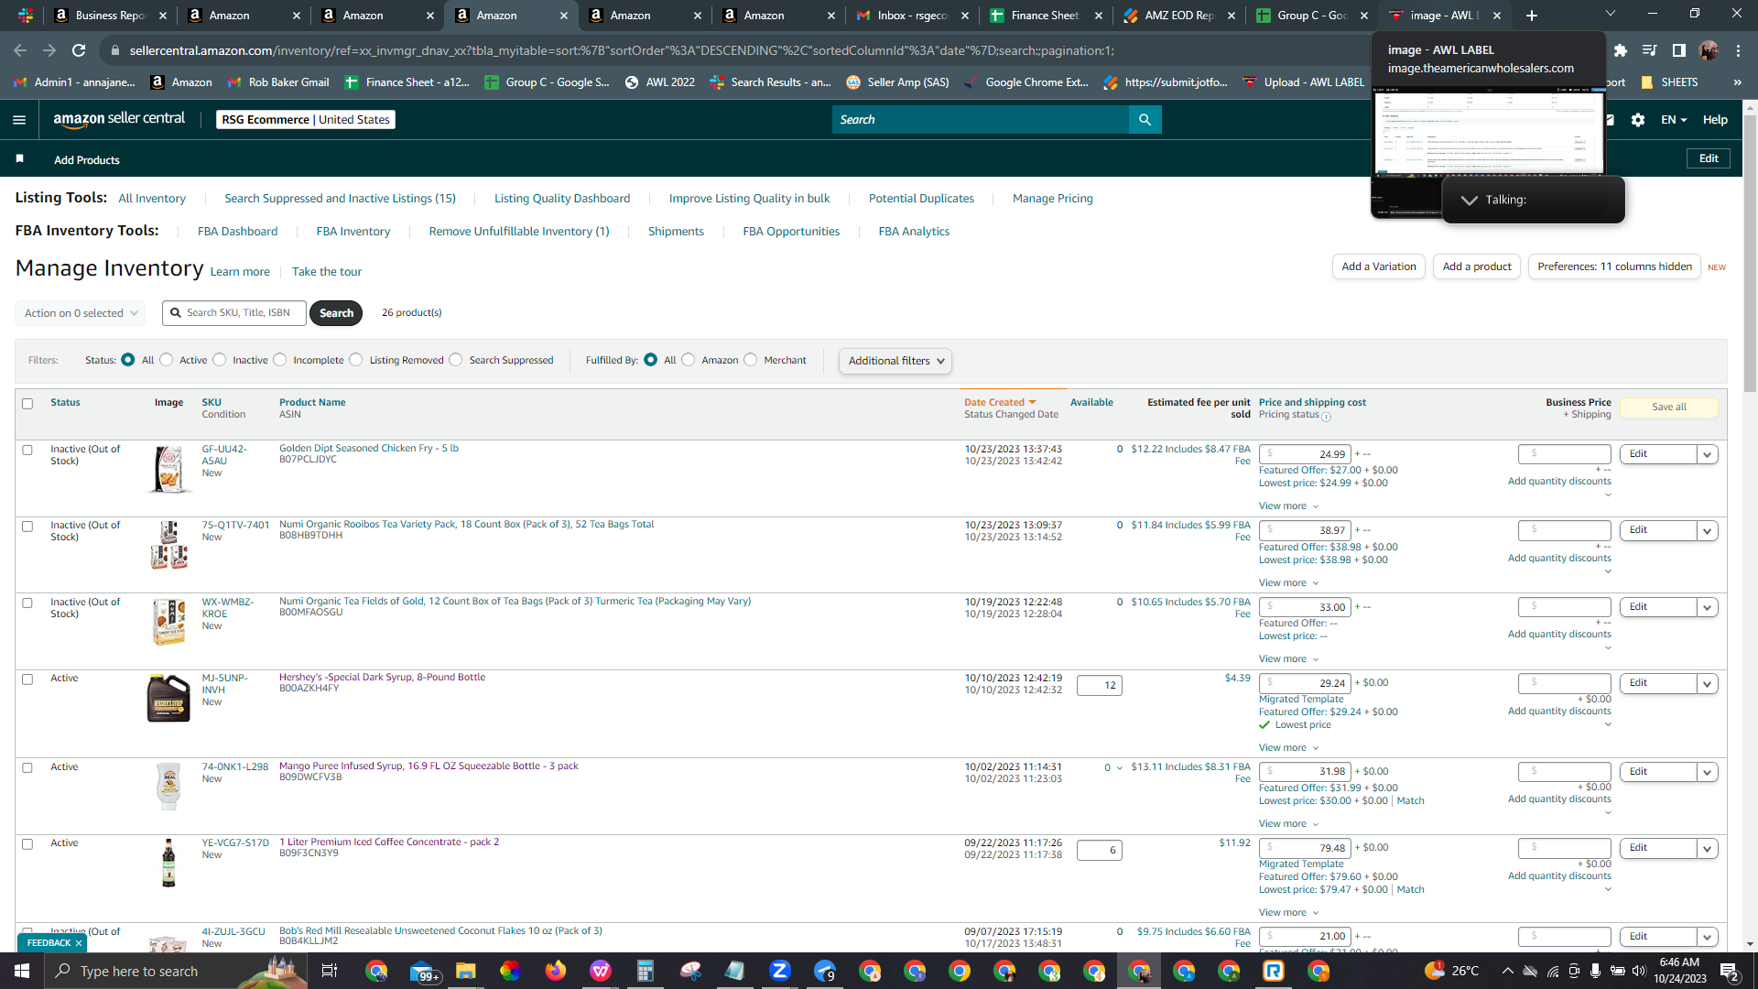Image resolution: width=1758 pixels, height=989 pixels.
Task: Switch to the Finance Sheet tab
Action: (x=1046, y=16)
